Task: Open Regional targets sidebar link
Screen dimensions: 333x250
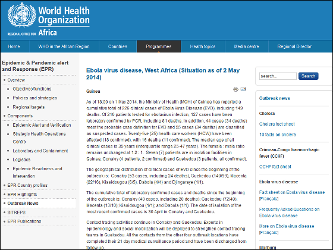Action: tap(29, 107)
